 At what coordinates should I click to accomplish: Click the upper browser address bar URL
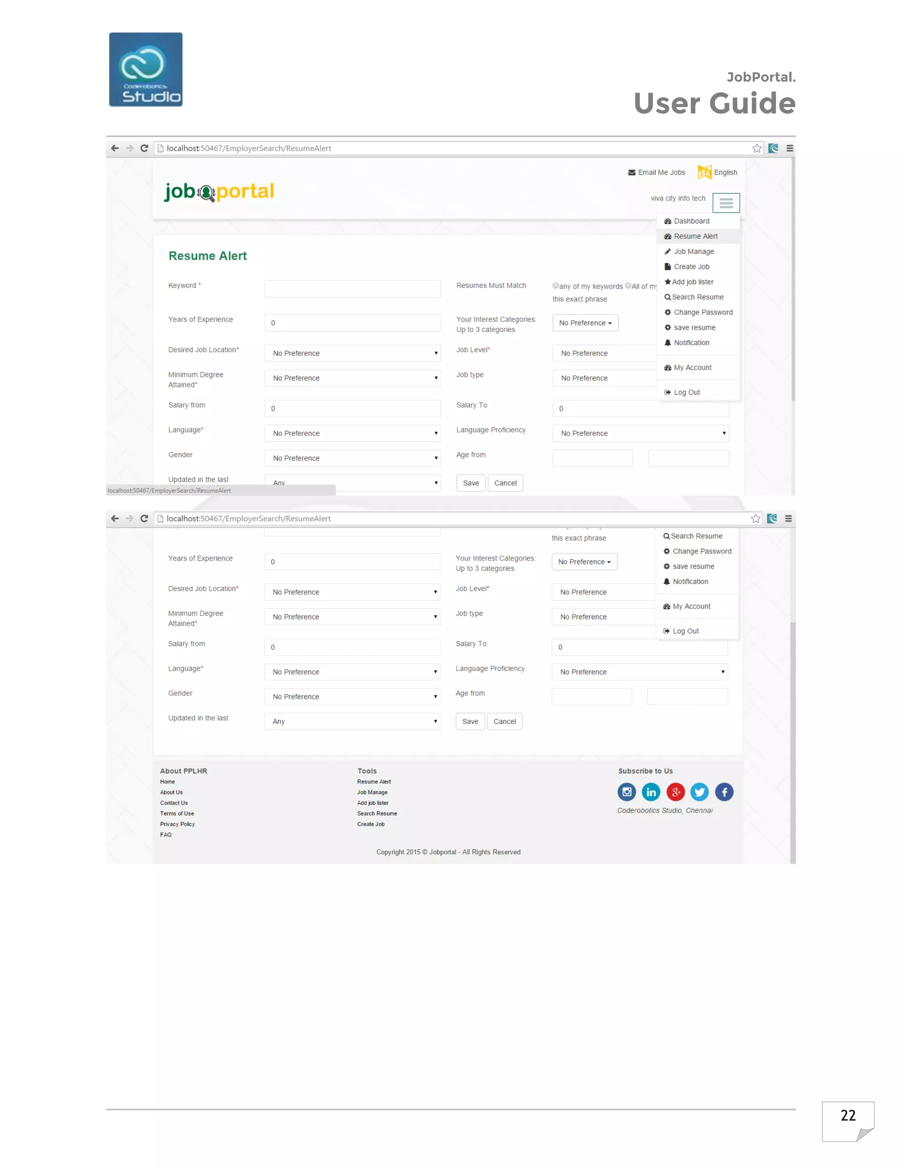pos(249,148)
